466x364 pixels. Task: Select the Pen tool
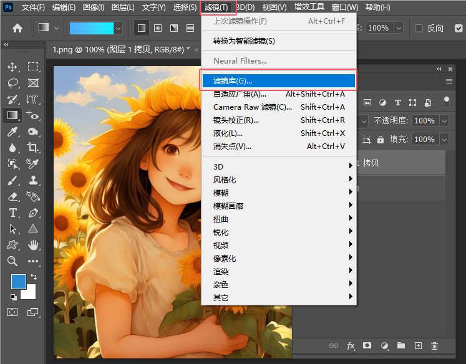(33, 213)
